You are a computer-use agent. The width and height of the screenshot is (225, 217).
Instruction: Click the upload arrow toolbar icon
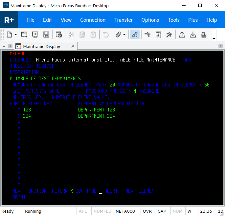click(182, 35)
